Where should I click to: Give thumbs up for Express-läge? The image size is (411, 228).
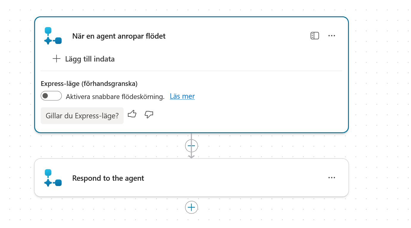point(132,114)
